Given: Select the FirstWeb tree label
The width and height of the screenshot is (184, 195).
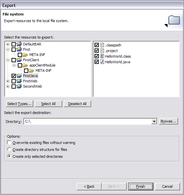Looking at the screenshot, I should pos(30,81).
